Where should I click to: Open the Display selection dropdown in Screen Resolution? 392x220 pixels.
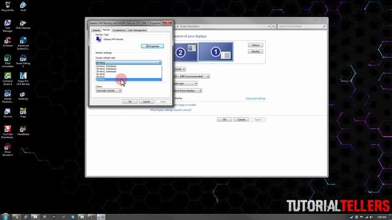[x=179, y=69]
